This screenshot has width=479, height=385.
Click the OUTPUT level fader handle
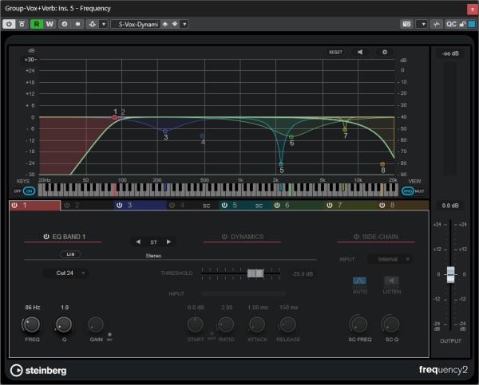(x=450, y=274)
